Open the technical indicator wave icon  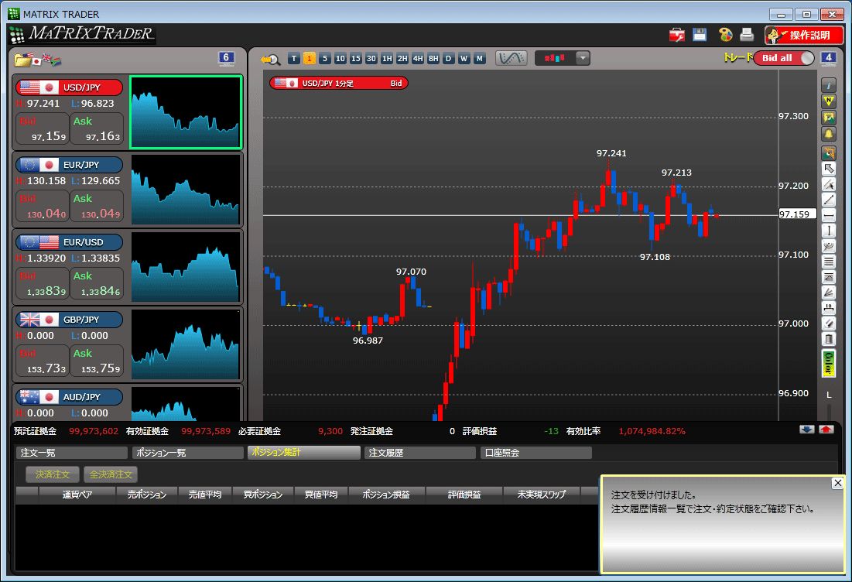[511, 58]
